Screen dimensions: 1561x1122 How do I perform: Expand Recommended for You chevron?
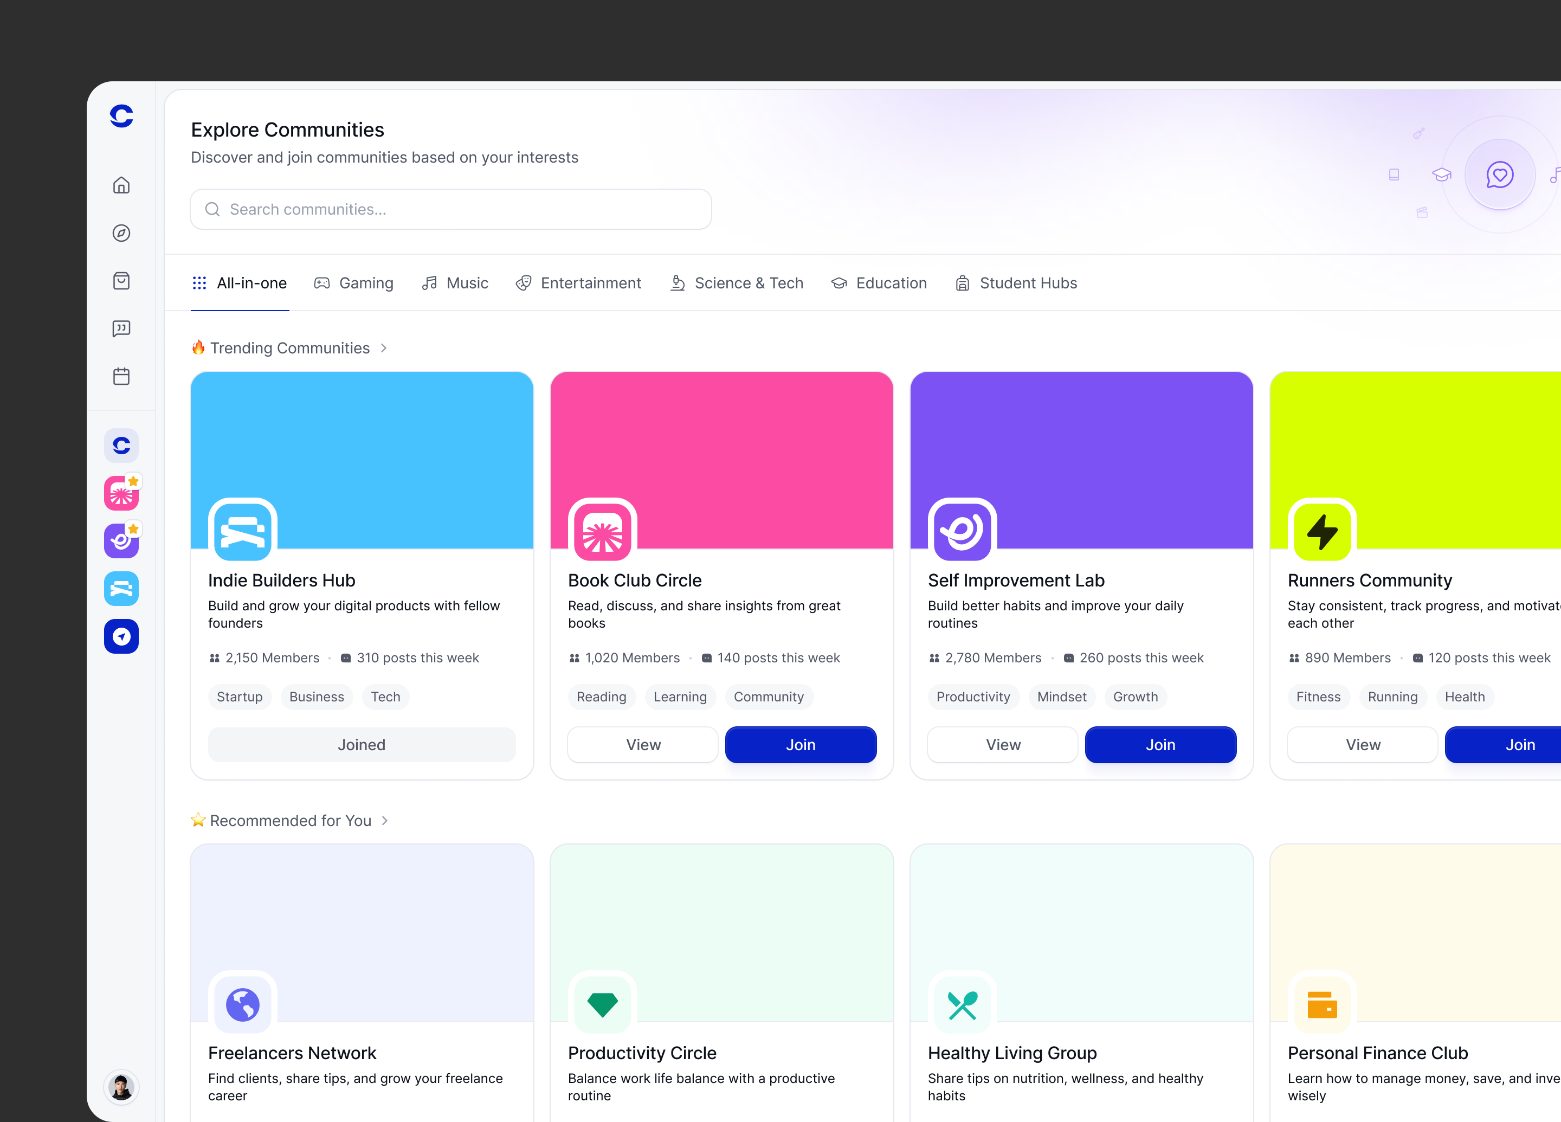click(385, 821)
